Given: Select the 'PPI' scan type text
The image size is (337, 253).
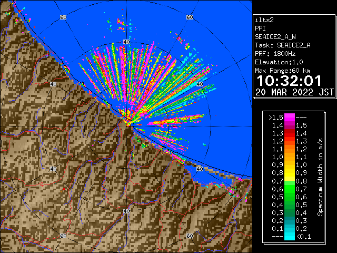Looking at the screenshot, I should (260, 28).
